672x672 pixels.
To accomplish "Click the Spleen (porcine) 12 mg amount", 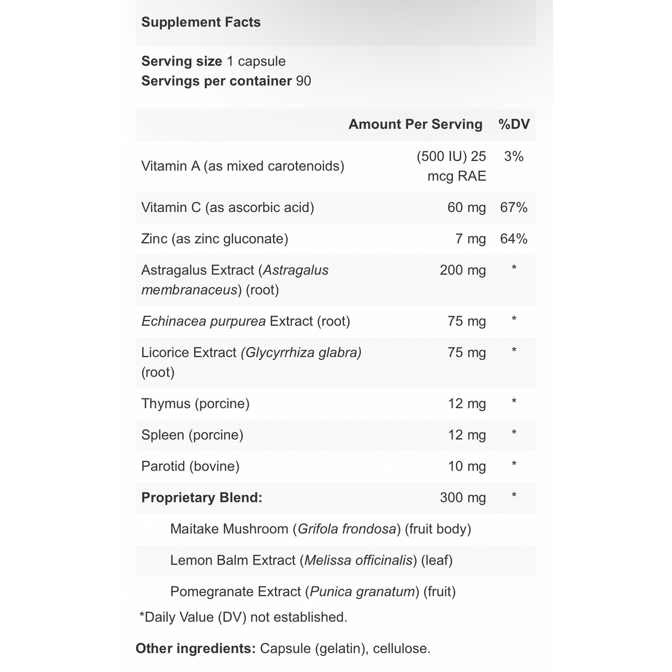I will pos(467,435).
